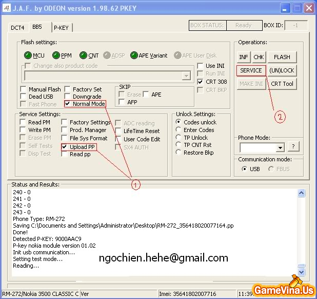Screen dimensions: 317x299
Task: Enable the Write PM checkbox
Action: pos(23,130)
